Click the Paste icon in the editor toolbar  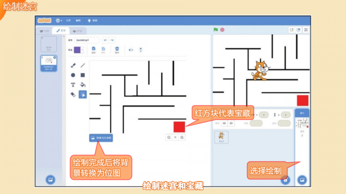point(103,50)
